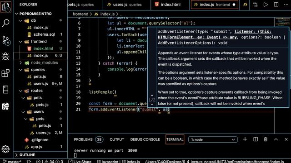The width and height of the screenshot is (291, 163).
Task: Open errors and warnings in status bar
Action: (50, 161)
